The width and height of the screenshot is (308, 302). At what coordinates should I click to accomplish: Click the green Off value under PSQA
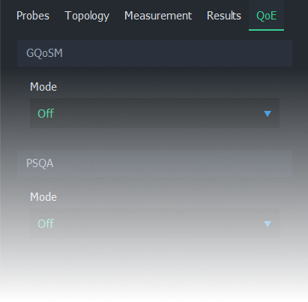[46, 224]
